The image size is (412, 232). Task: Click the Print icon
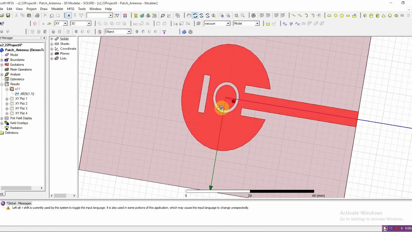pos(37,15)
